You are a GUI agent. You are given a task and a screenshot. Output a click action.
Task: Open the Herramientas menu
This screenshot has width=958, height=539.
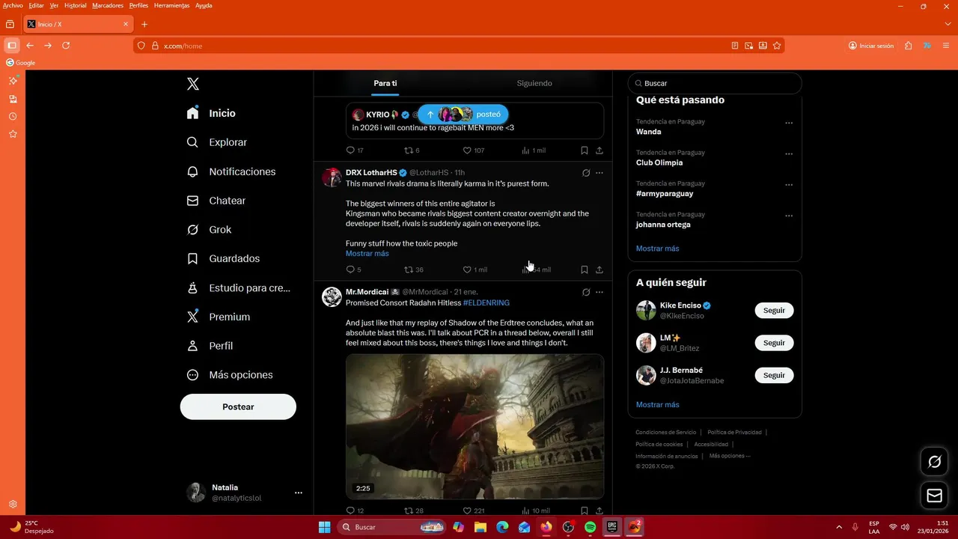pos(171,5)
